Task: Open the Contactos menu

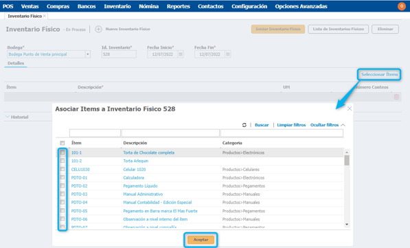Action: click(x=210, y=6)
